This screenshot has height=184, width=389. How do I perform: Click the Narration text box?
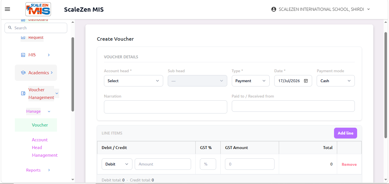pos(165,107)
